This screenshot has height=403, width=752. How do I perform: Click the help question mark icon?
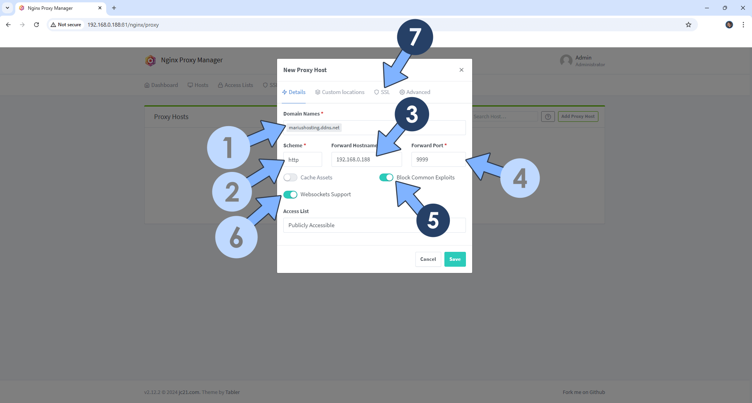(548, 116)
